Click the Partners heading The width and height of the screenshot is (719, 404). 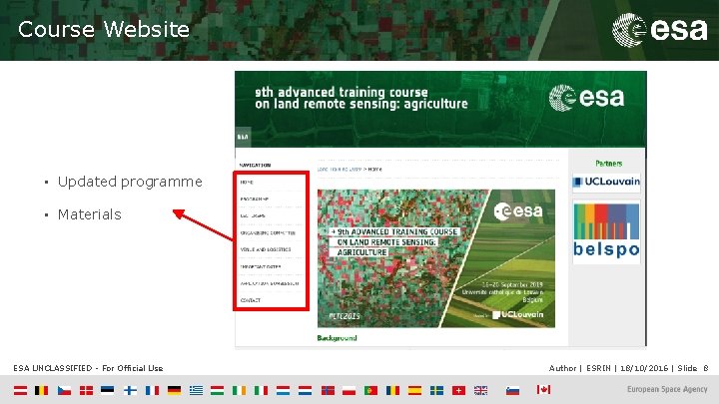tap(608, 164)
